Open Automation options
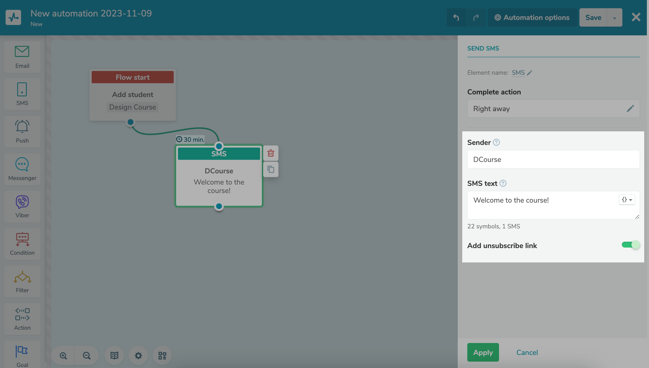Image resolution: width=649 pixels, height=368 pixels. 532,18
